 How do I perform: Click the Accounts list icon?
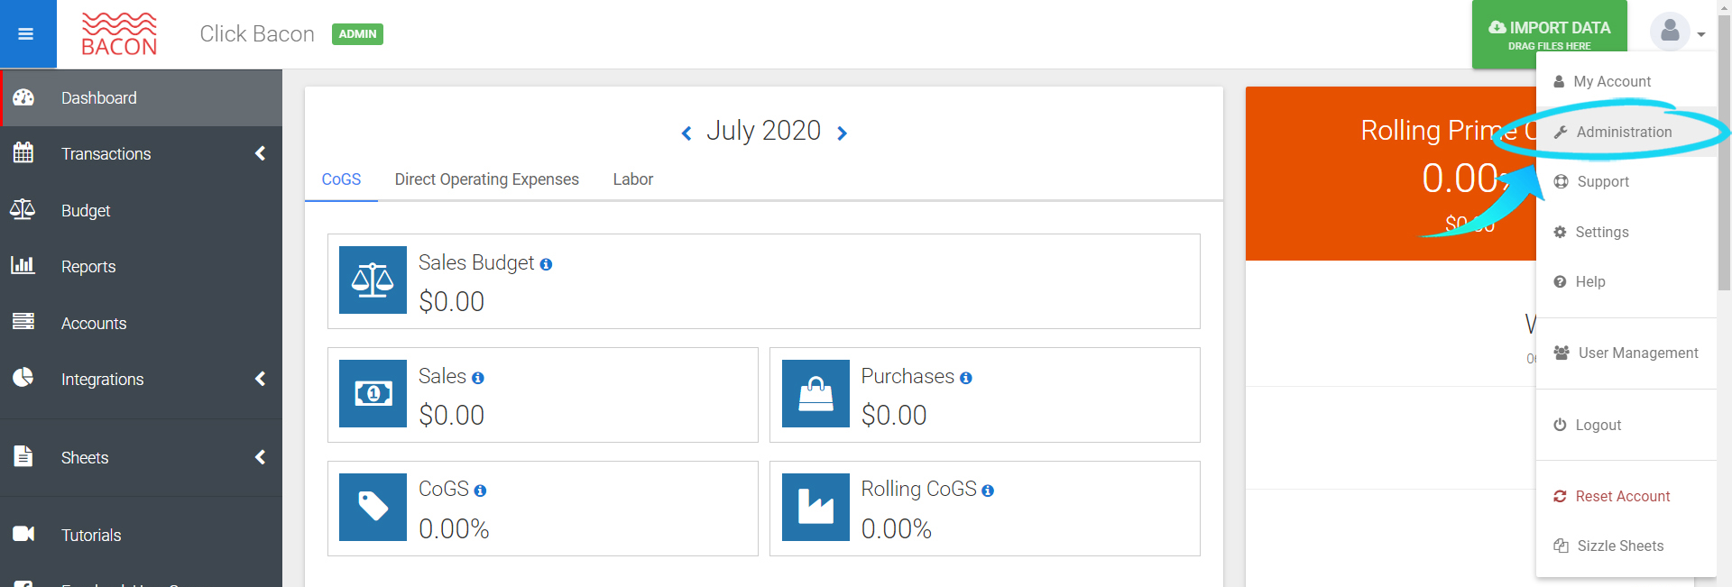tap(23, 322)
